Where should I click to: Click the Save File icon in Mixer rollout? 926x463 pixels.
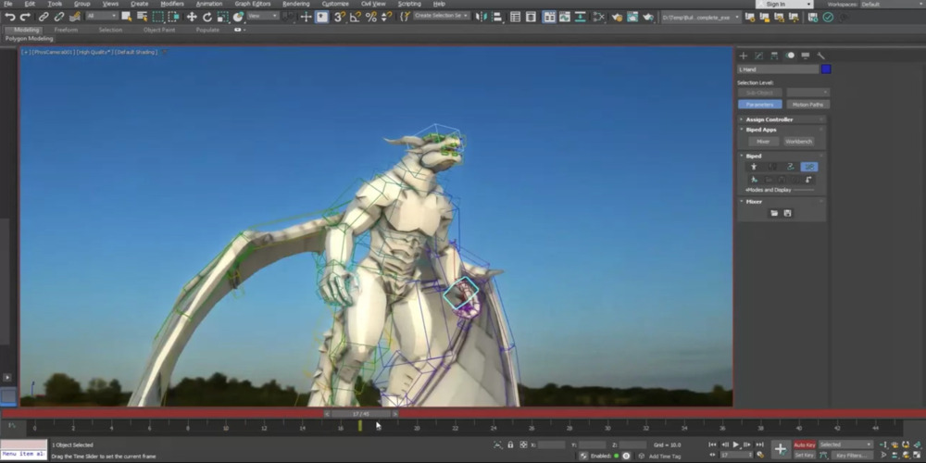pyautogui.click(x=787, y=213)
